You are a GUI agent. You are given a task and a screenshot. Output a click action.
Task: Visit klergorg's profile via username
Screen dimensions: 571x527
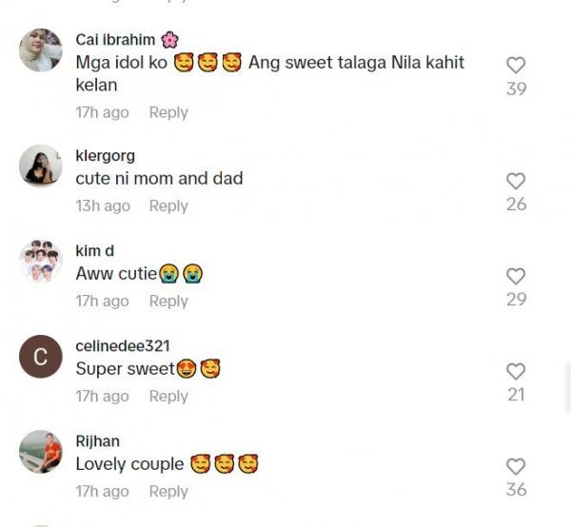coord(105,156)
